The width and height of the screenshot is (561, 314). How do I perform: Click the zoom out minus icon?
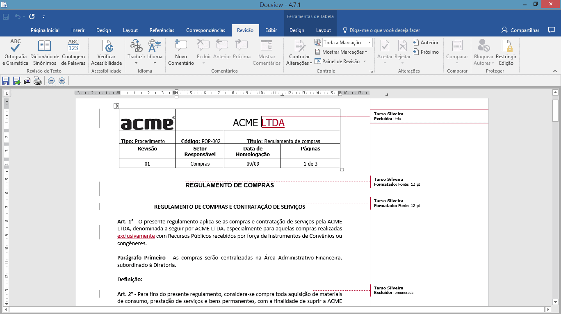click(51, 81)
